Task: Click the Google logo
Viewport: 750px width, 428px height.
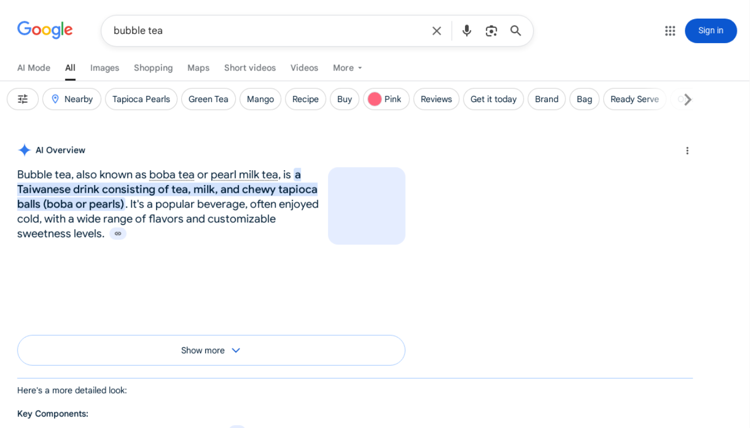Action: pyautogui.click(x=45, y=30)
